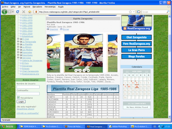Go to previous month in Calendario
The width and height of the screenshot is (172, 129).
click(127, 71)
